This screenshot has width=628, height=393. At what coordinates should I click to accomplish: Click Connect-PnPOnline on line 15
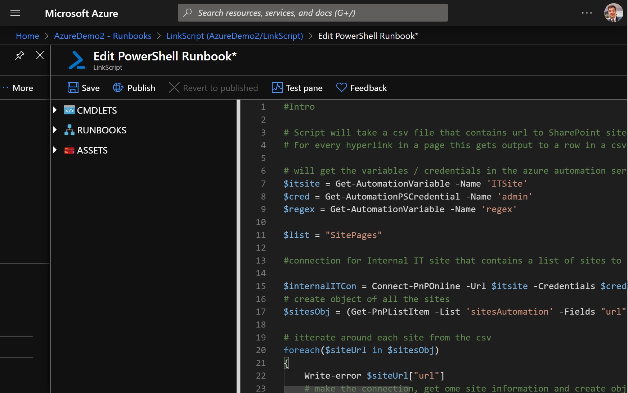[416, 286]
